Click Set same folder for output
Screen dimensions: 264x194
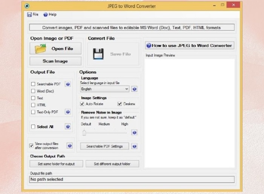click(x=56, y=164)
